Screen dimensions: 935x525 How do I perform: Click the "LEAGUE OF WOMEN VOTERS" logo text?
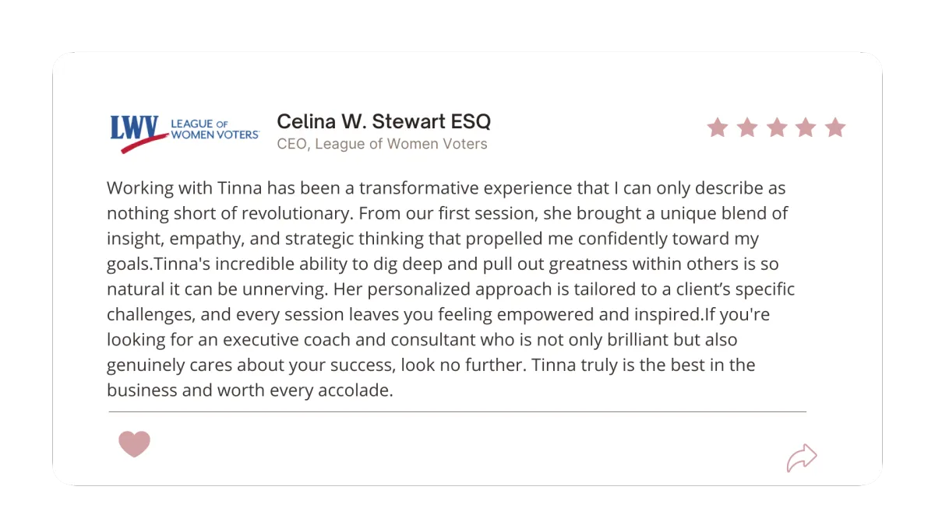214,129
